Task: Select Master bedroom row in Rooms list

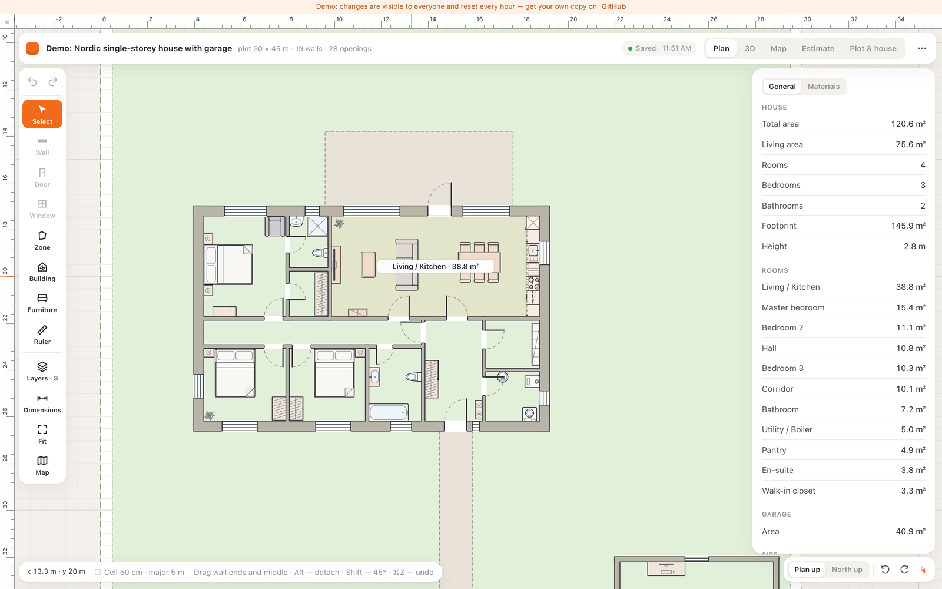Action: click(843, 307)
